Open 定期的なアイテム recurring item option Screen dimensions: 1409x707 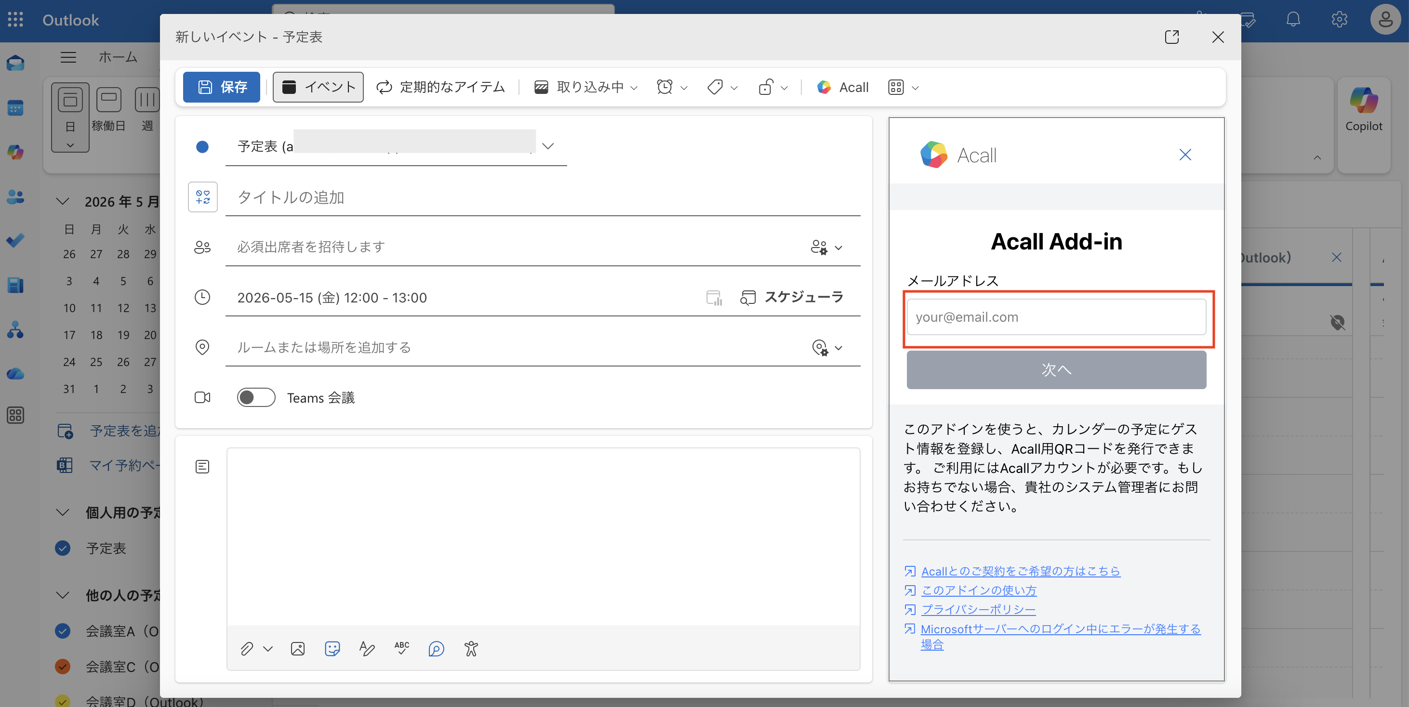[x=440, y=87]
